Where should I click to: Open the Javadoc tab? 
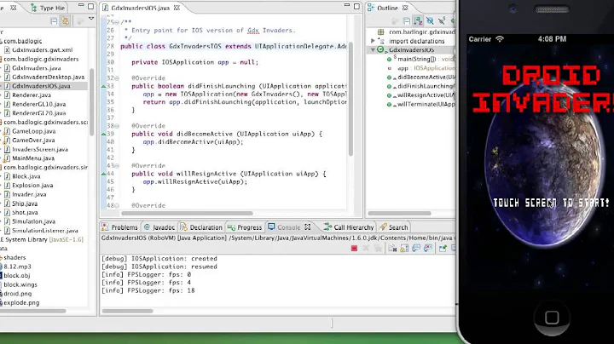[x=159, y=227]
